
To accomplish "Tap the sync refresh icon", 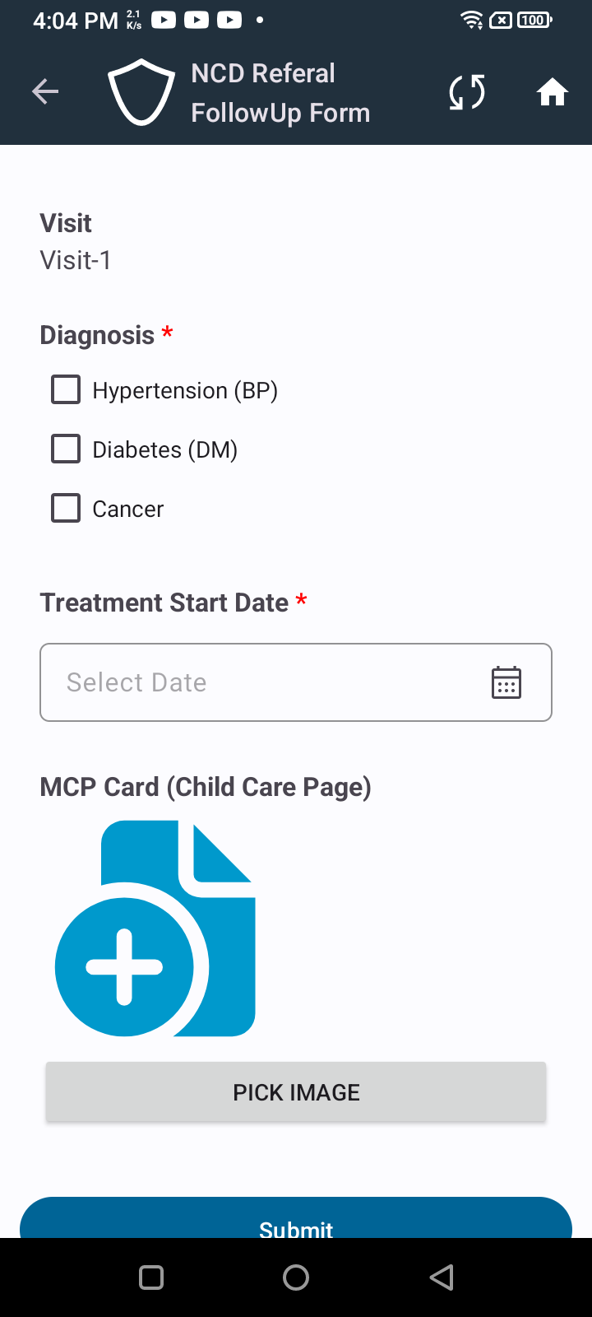I will [467, 91].
